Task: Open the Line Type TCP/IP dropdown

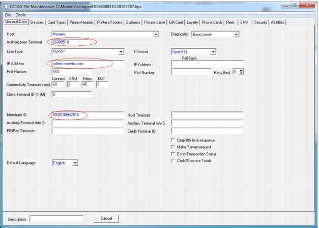Action: pos(121,51)
